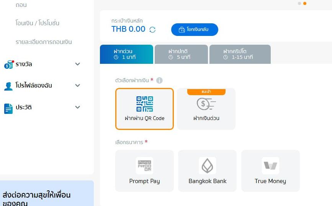
Task: Expand the รางวัล sidebar section
Action: click(x=77, y=64)
